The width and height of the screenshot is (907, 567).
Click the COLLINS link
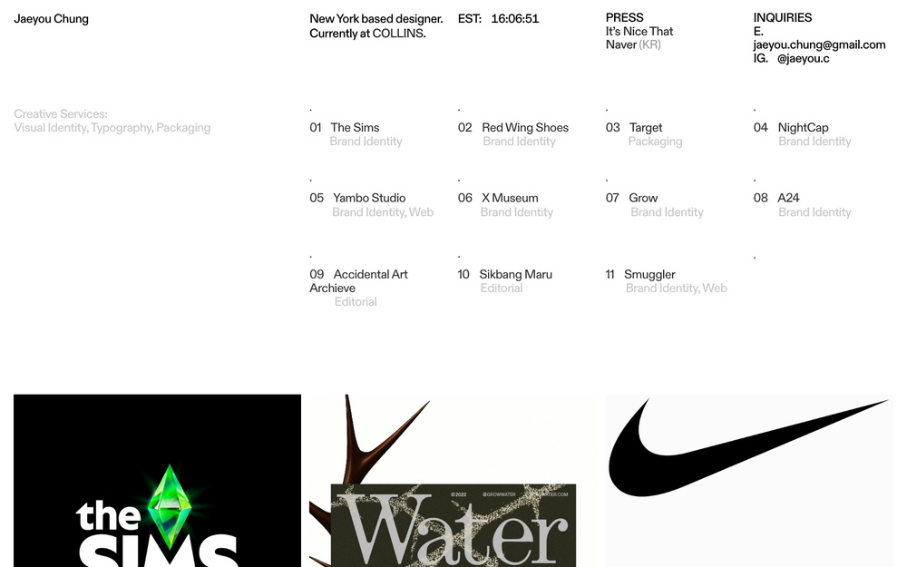pos(398,34)
